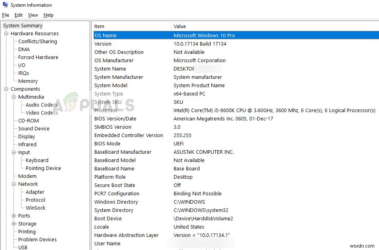The width and height of the screenshot is (379, 250).
Task: Select the PCR7 Configuration row
Action: [236, 194]
